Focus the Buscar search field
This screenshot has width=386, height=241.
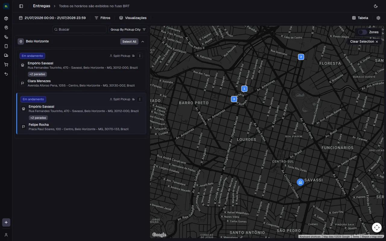79,30
